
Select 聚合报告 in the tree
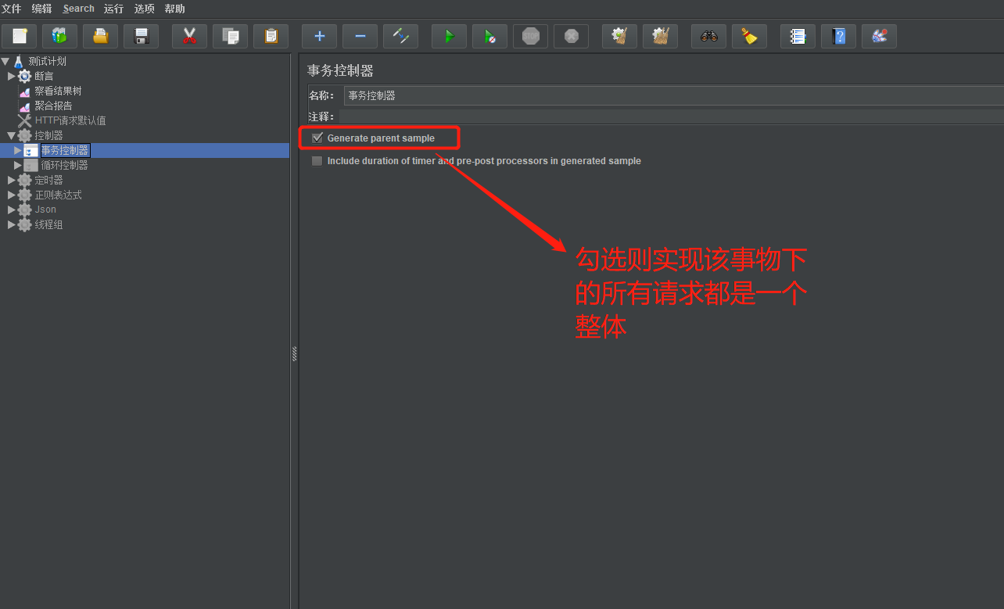pos(53,106)
